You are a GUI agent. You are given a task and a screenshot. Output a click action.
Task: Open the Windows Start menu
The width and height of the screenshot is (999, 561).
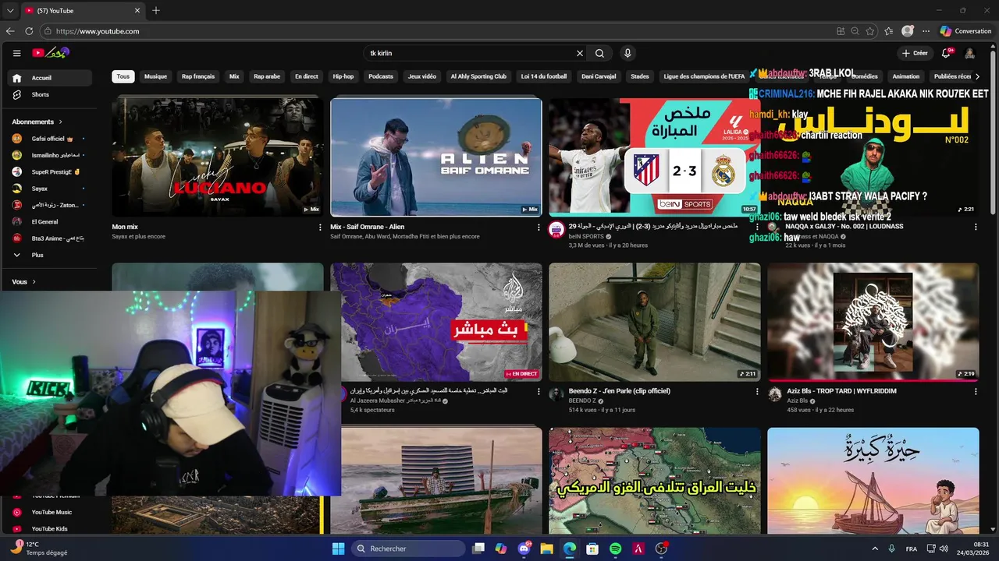point(338,549)
